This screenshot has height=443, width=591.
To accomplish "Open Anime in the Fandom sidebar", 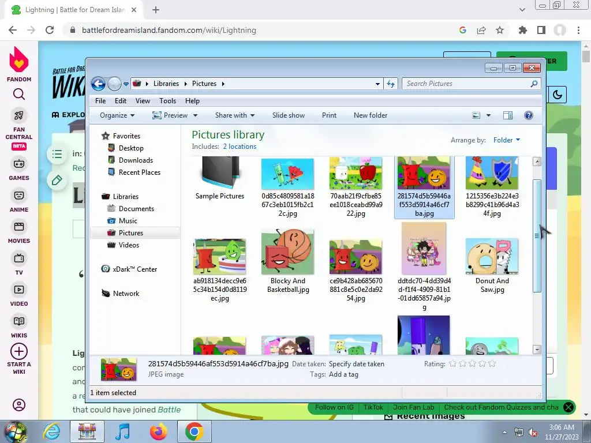I will (x=19, y=201).
